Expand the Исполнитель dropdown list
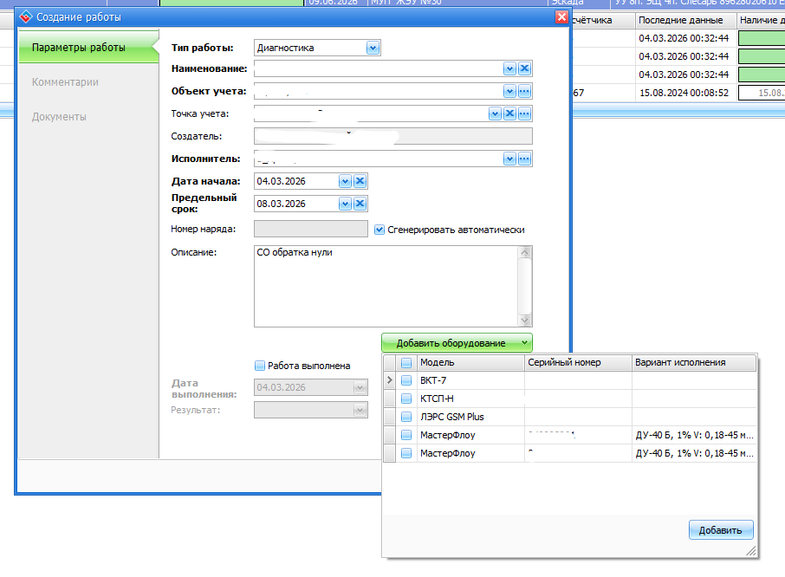785x577 pixels. (509, 159)
